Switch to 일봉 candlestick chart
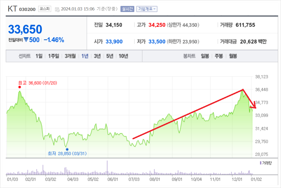Screen dimensions: 281x188 (205, 56)
